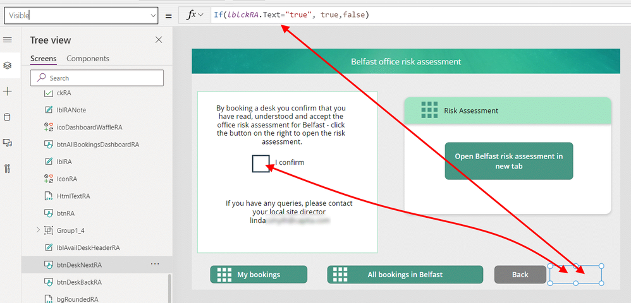Click the 'By booking a desk you confirm' paragraph
Screen dimensions: 631x303
[281, 125]
